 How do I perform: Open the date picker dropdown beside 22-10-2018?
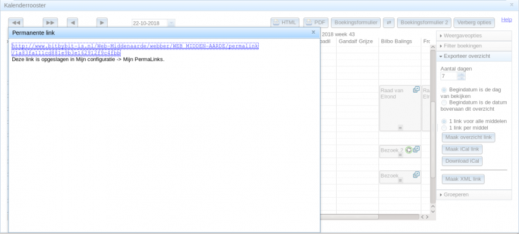point(171,23)
